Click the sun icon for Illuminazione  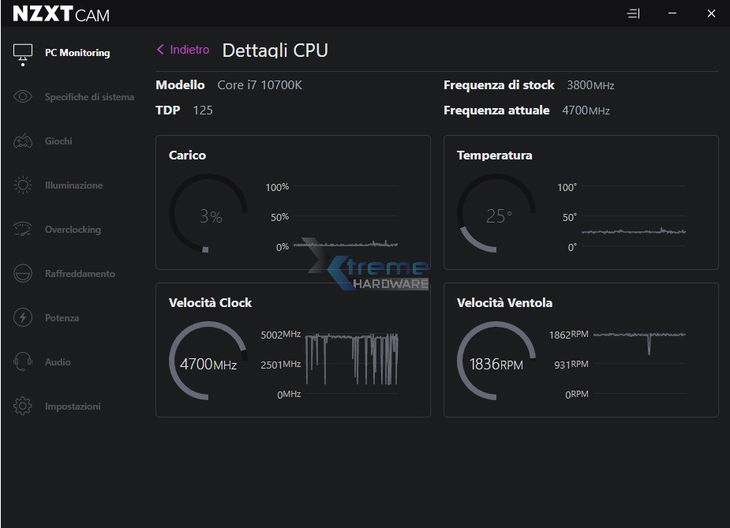tap(23, 185)
